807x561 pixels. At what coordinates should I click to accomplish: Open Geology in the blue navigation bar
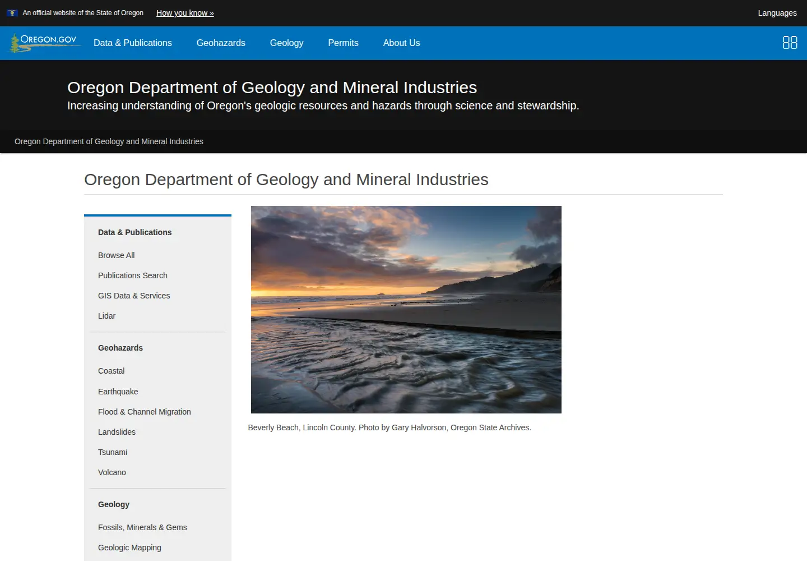click(x=287, y=43)
